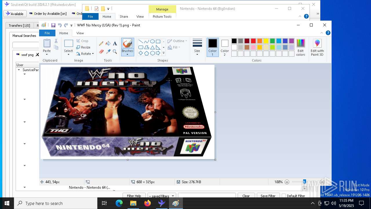The width and height of the screenshot is (371, 209).
Task: Choose the Rounded rectangle shape
Action: tap(141, 47)
